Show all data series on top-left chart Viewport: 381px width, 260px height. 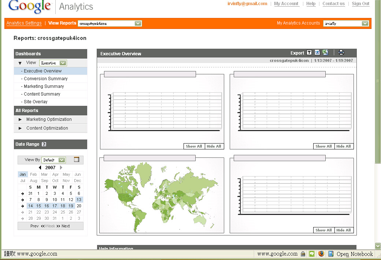coord(194,146)
